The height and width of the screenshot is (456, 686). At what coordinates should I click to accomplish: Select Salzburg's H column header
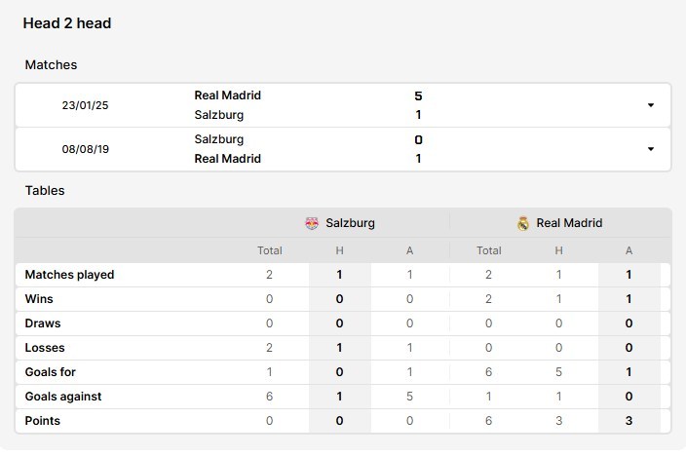[339, 250]
